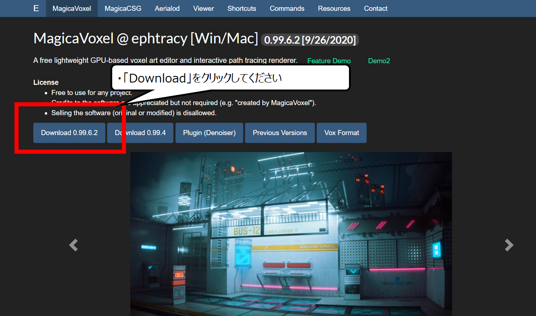Open the Feature Demo link
This screenshot has height=316, width=536.
click(329, 61)
